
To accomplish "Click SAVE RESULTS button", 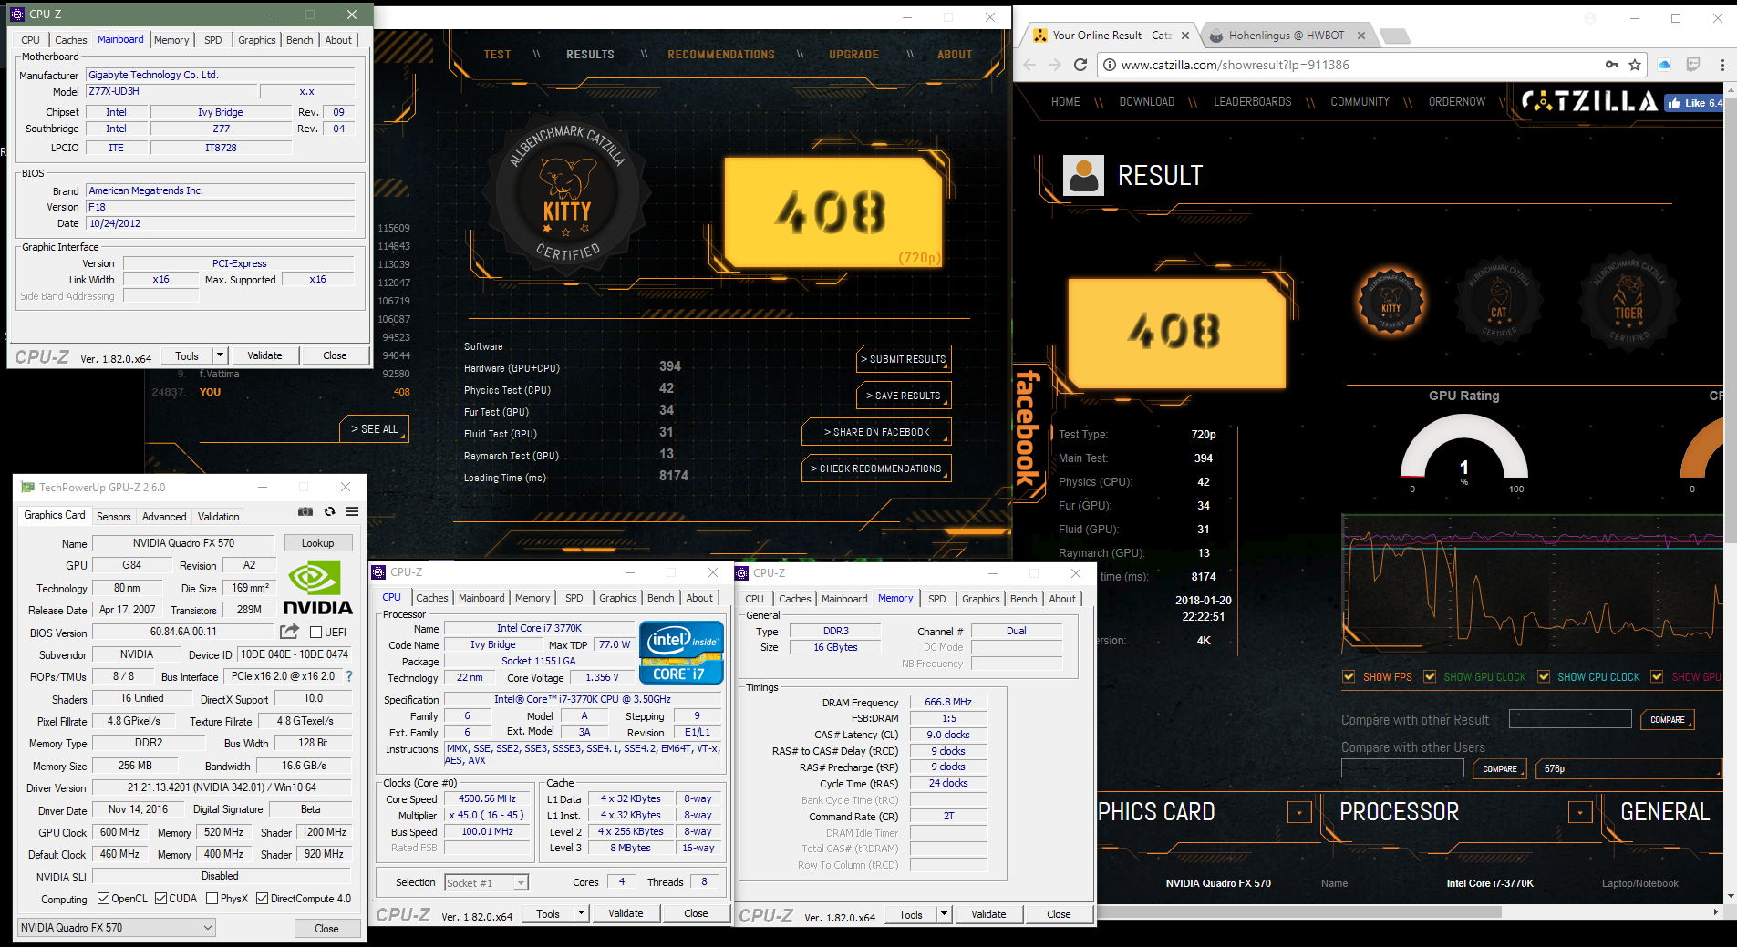I will click(x=904, y=396).
